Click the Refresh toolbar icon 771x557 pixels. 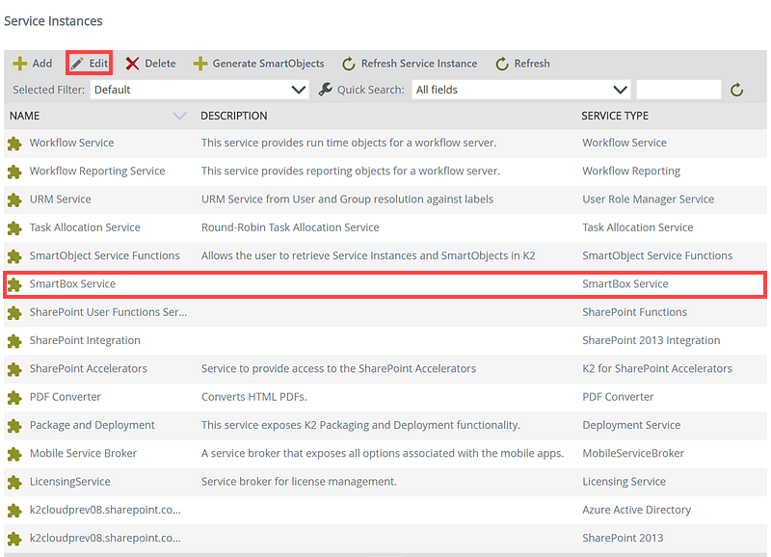[502, 64]
